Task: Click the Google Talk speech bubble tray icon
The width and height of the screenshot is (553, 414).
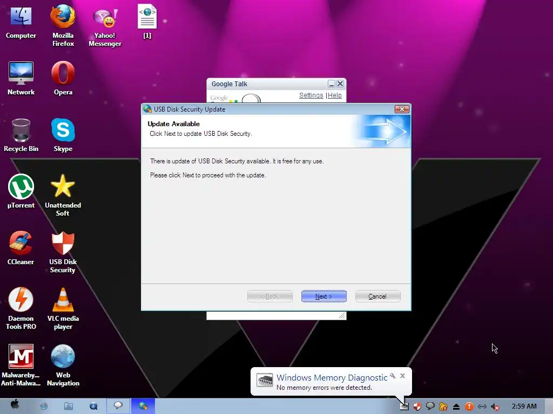Action: [x=430, y=406]
